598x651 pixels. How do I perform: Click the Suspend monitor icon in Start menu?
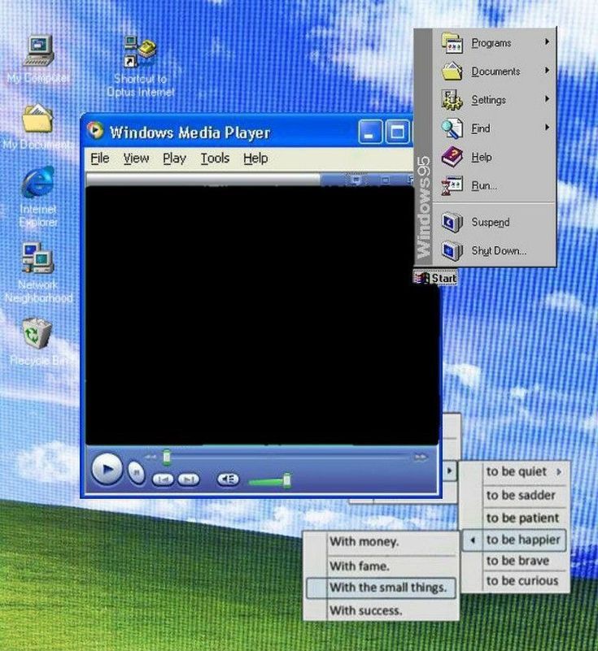coord(452,223)
